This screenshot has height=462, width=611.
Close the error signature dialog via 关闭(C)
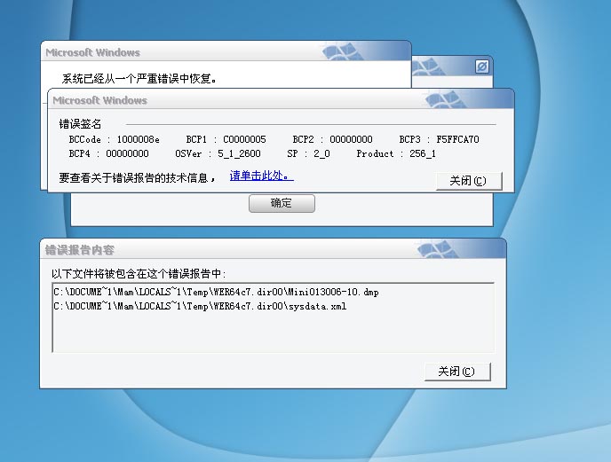(x=469, y=181)
